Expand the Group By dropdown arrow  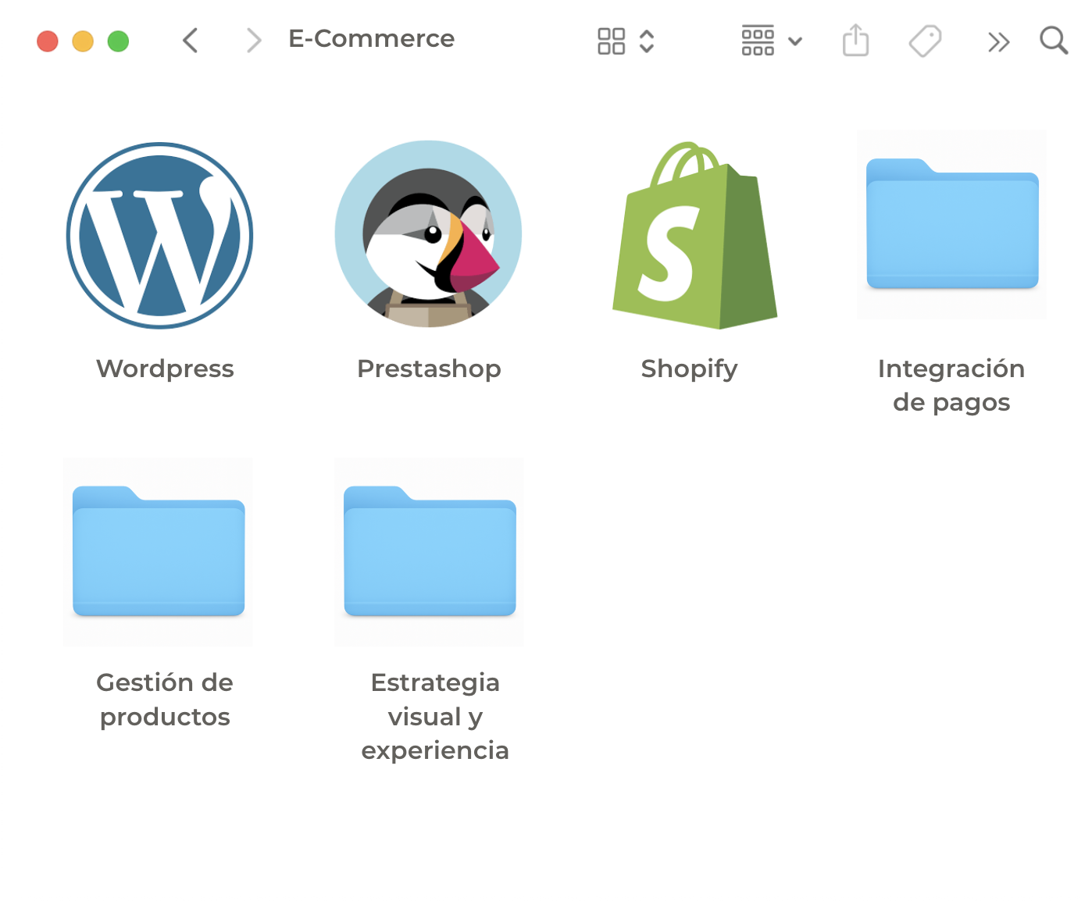(x=795, y=41)
